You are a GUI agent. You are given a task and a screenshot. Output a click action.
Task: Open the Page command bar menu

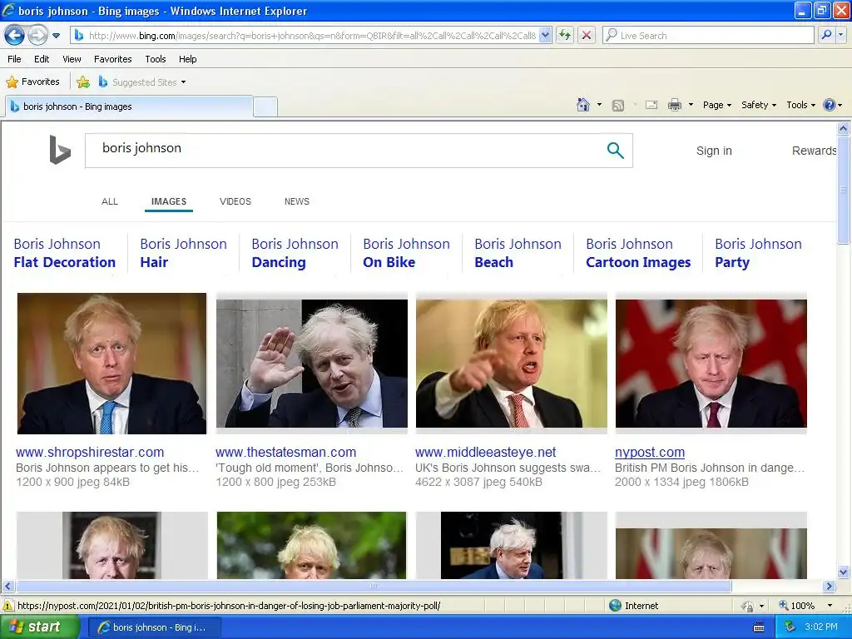(x=716, y=105)
